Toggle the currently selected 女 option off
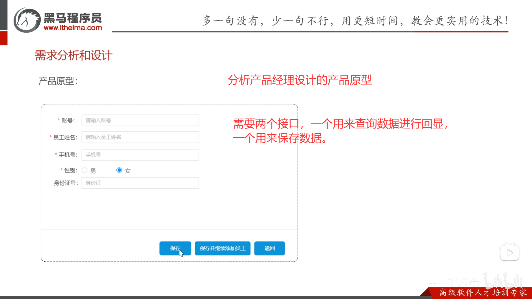 tap(119, 170)
